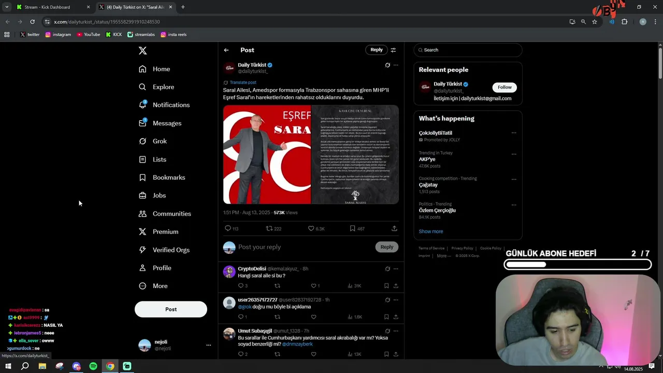Click Reply button beside reply field
The image size is (663, 373).
tap(387, 247)
